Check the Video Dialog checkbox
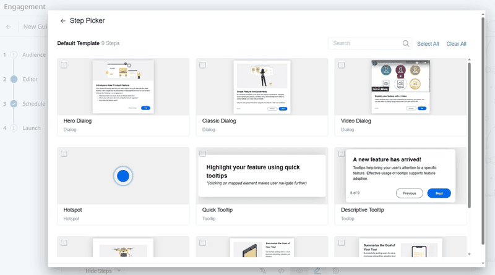Image resolution: width=495 pixels, height=275 pixels. [342, 66]
